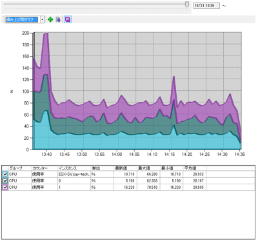Viewport: 258px width, 241px height.
Task: Sort by the 最大値 column header
Action: pyautogui.click(x=148, y=168)
